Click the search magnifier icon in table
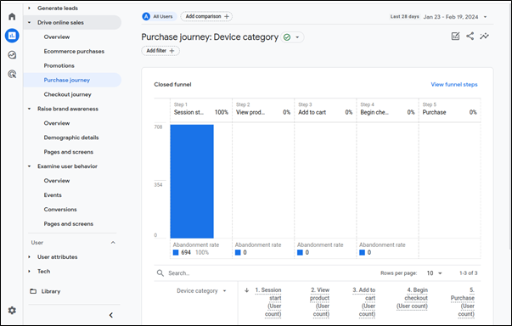 tap(160, 273)
